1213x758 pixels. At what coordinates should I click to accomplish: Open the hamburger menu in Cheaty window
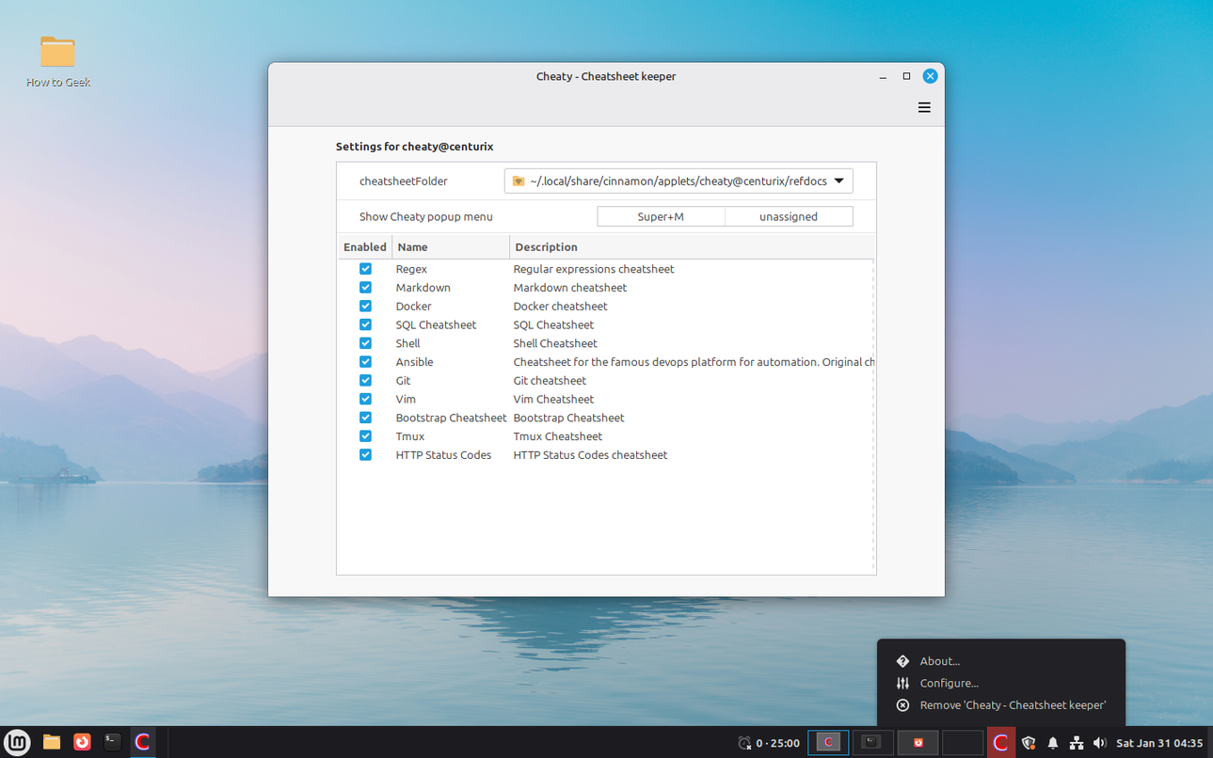(x=924, y=107)
